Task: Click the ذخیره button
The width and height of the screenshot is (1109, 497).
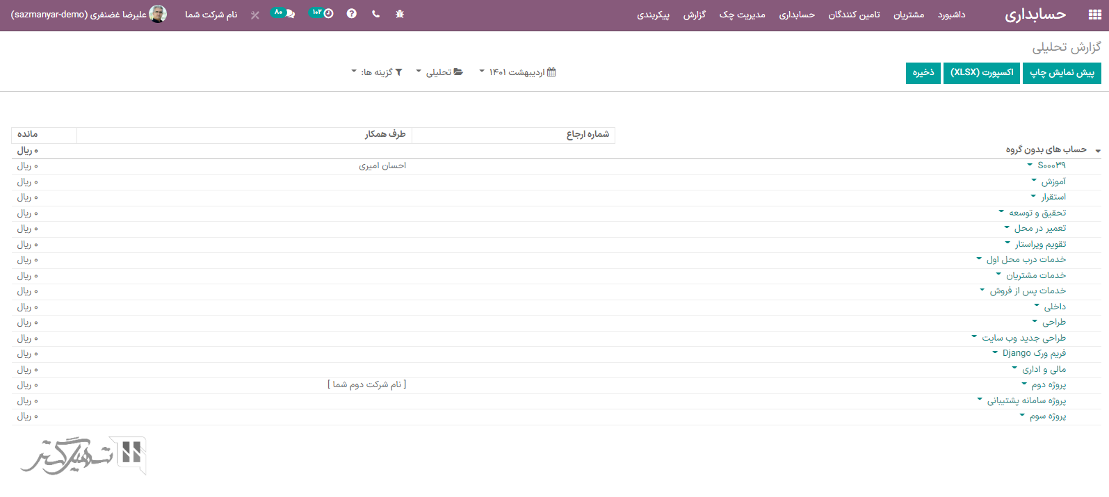Action: coord(923,73)
